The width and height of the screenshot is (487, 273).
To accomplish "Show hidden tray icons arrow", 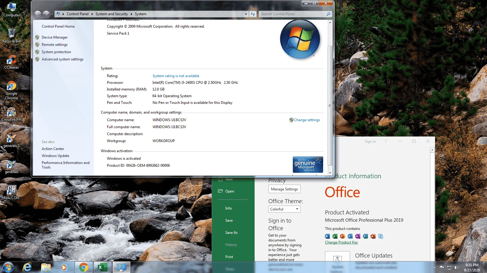I will click(x=434, y=268).
